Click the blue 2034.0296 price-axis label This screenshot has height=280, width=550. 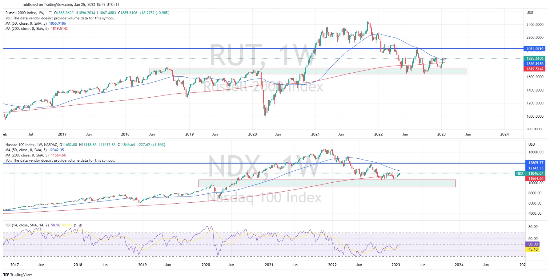pos(535,49)
